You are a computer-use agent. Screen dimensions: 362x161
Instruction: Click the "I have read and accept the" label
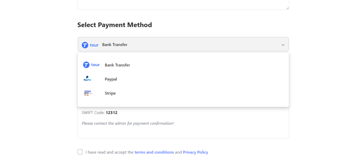[110, 152]
